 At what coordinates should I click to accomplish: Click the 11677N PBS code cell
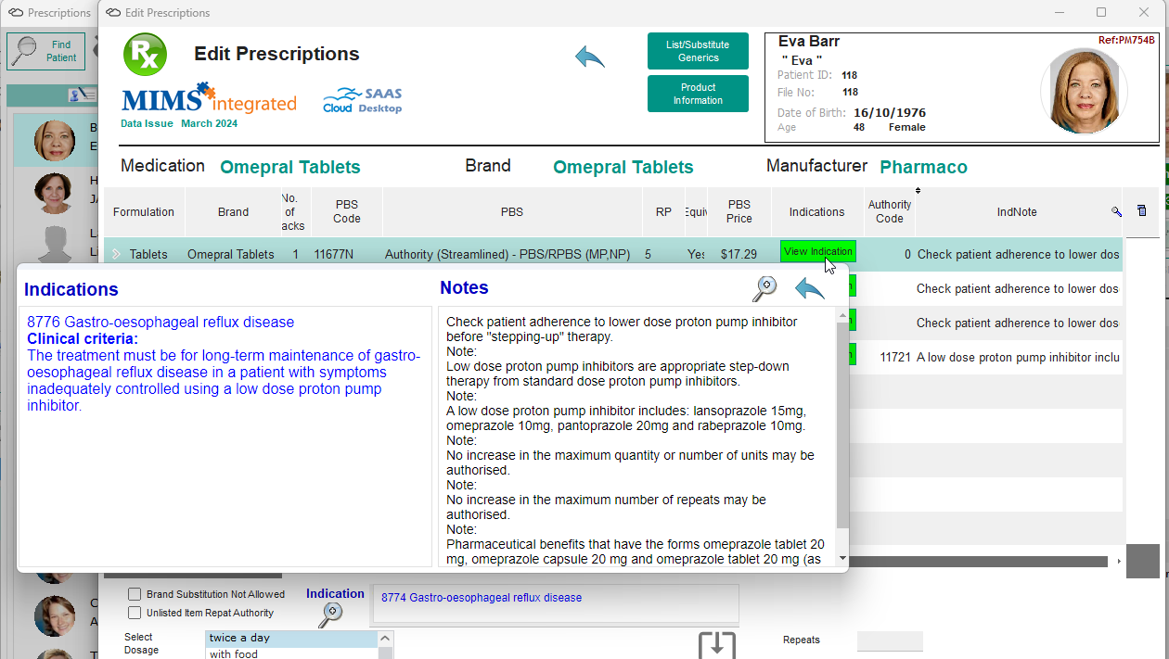pos(334,254)
